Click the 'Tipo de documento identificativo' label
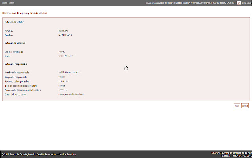This screenshot has height=158, width=252. pos(21,86)
